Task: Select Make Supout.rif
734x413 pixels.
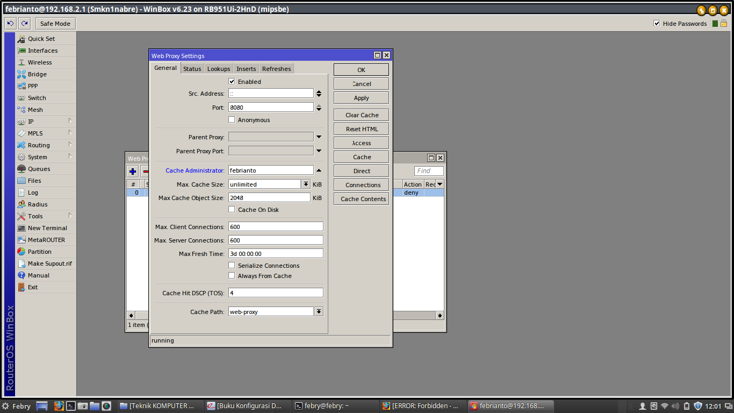Action: 49,264
